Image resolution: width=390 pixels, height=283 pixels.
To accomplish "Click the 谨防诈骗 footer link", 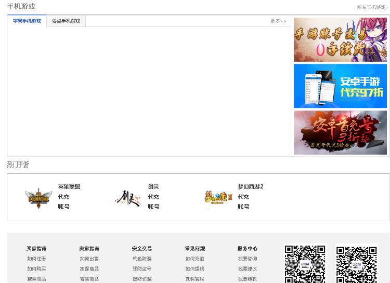I will point(142,279).
